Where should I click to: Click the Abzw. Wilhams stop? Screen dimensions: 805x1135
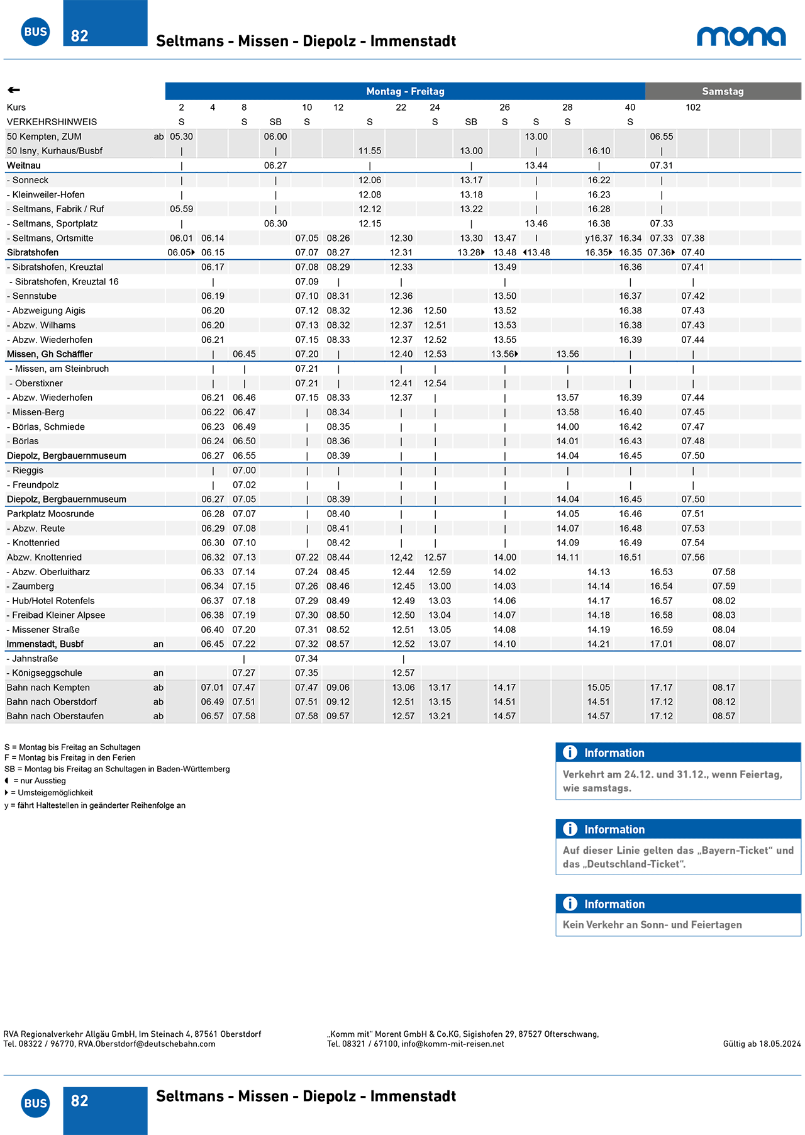coord(41,325)
